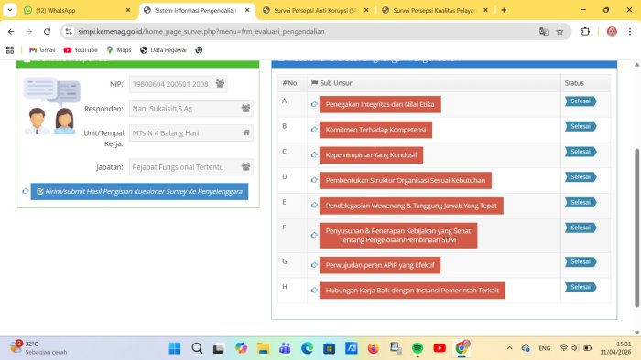Image resolution: width=641 pixels, height=360 pixels.
Task: Click Selesai status badge in row A
Action: click(581, 101)
